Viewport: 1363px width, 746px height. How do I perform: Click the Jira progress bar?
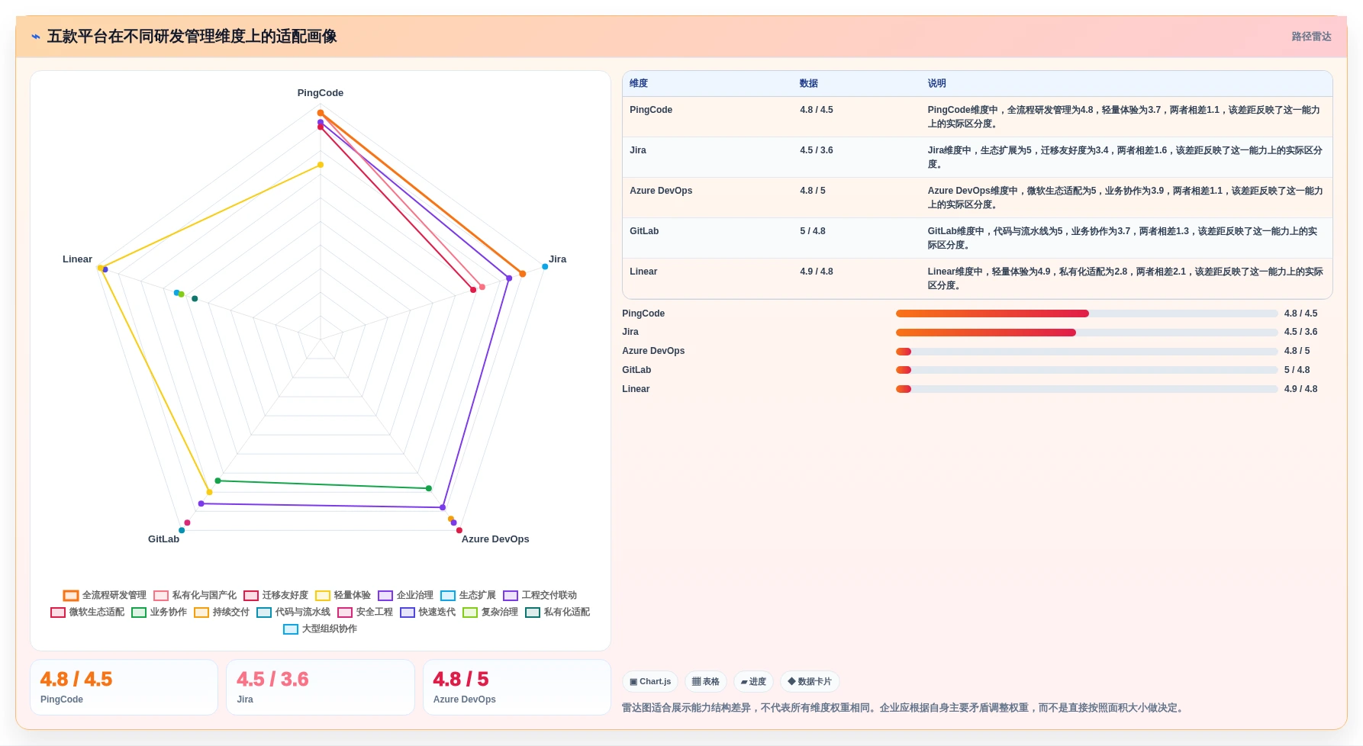click(1087, 333)
